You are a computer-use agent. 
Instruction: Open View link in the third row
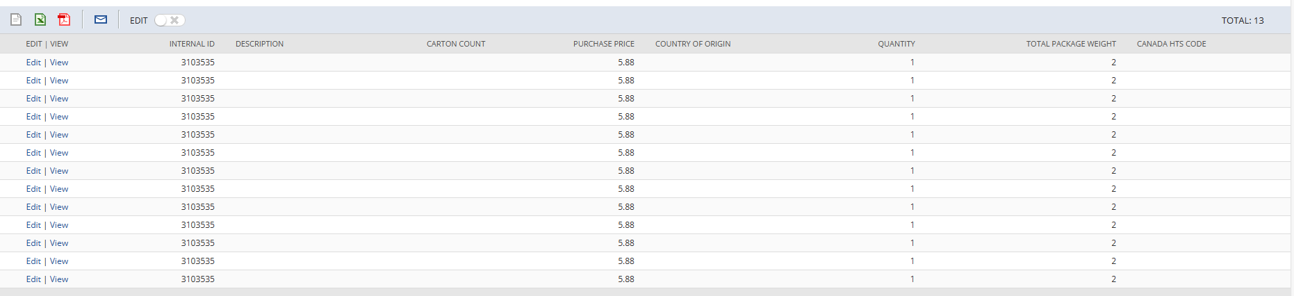[59, 99]
